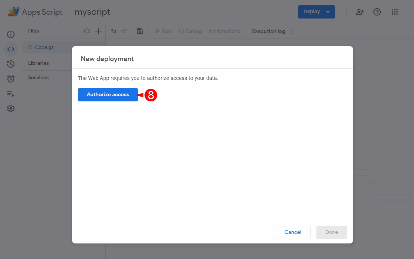Add a new file with plus icon

coord(98,31)
